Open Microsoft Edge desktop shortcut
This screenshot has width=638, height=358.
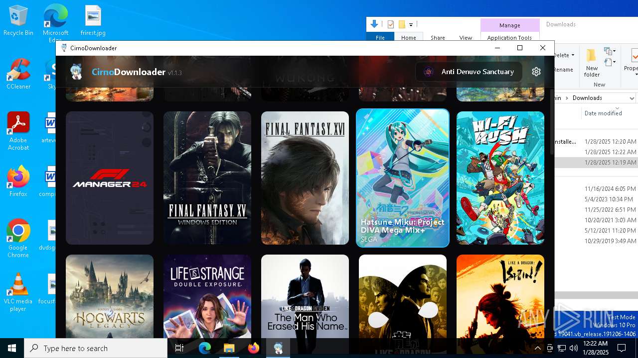coord(55,23)
